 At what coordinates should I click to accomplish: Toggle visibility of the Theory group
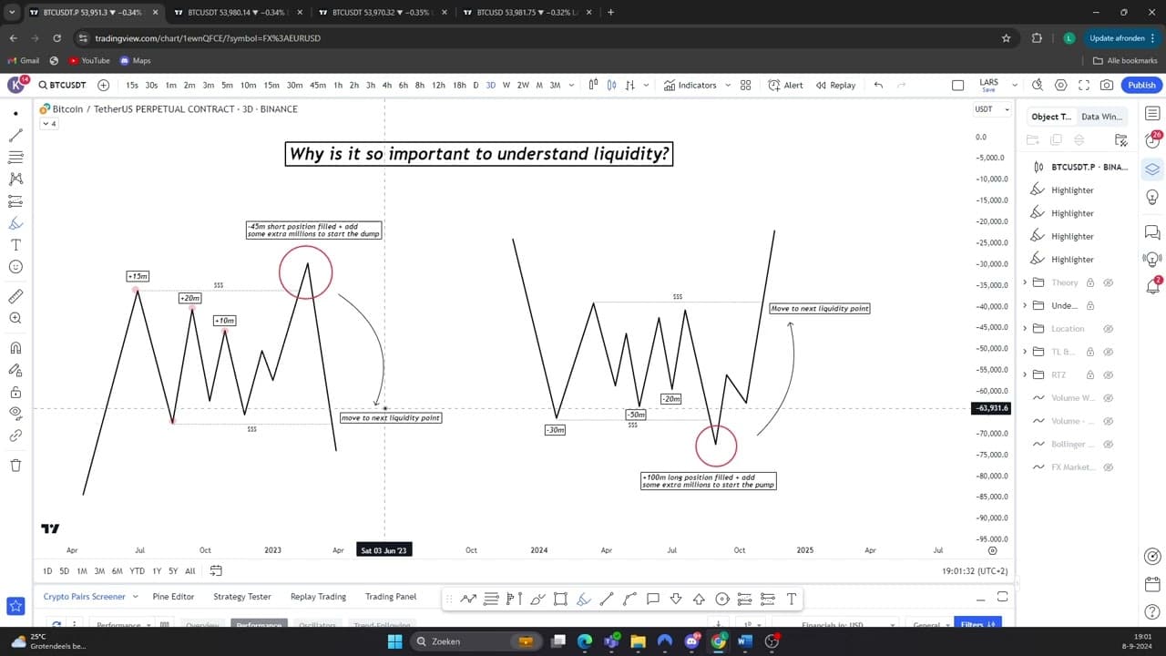pyautogui.click(x=1109, y=282)
